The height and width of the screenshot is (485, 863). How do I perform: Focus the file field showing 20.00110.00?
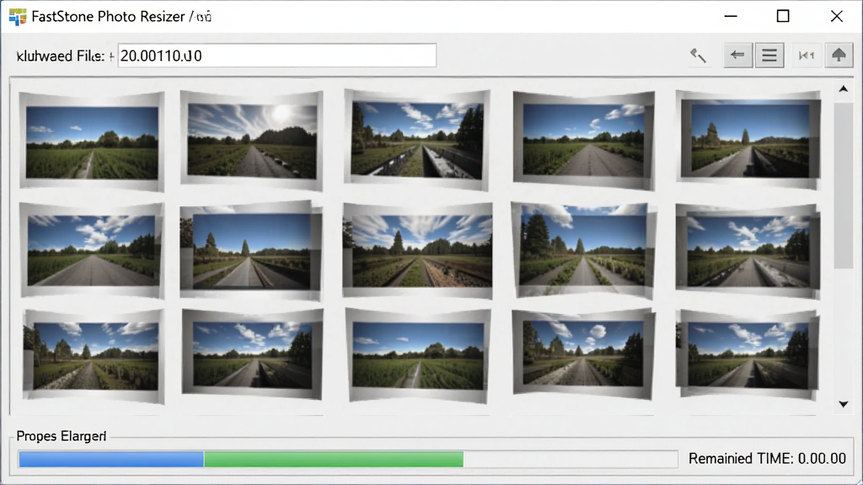coord(277,56)
